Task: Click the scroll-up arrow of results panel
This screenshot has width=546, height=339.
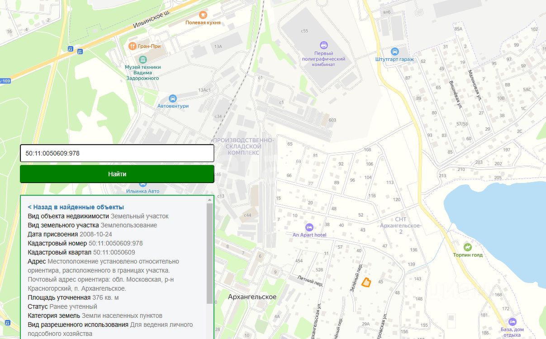Action: pyautogui.click(x=209, y=199)
